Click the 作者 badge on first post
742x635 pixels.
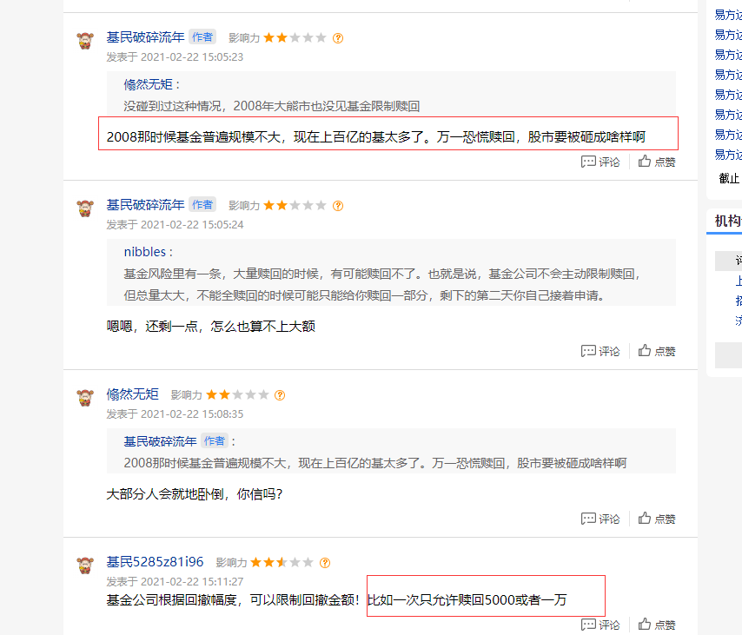pyautogui.click(x=202, y=36)
